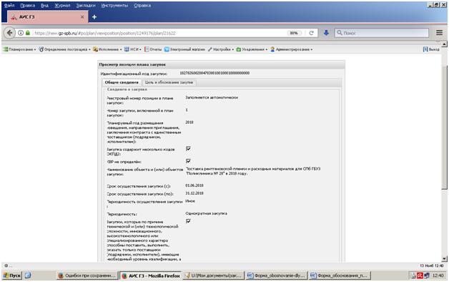Expand the Настройки dropdown menu
The height and width of the screenshot is (282, 449).
click(221, 49)
